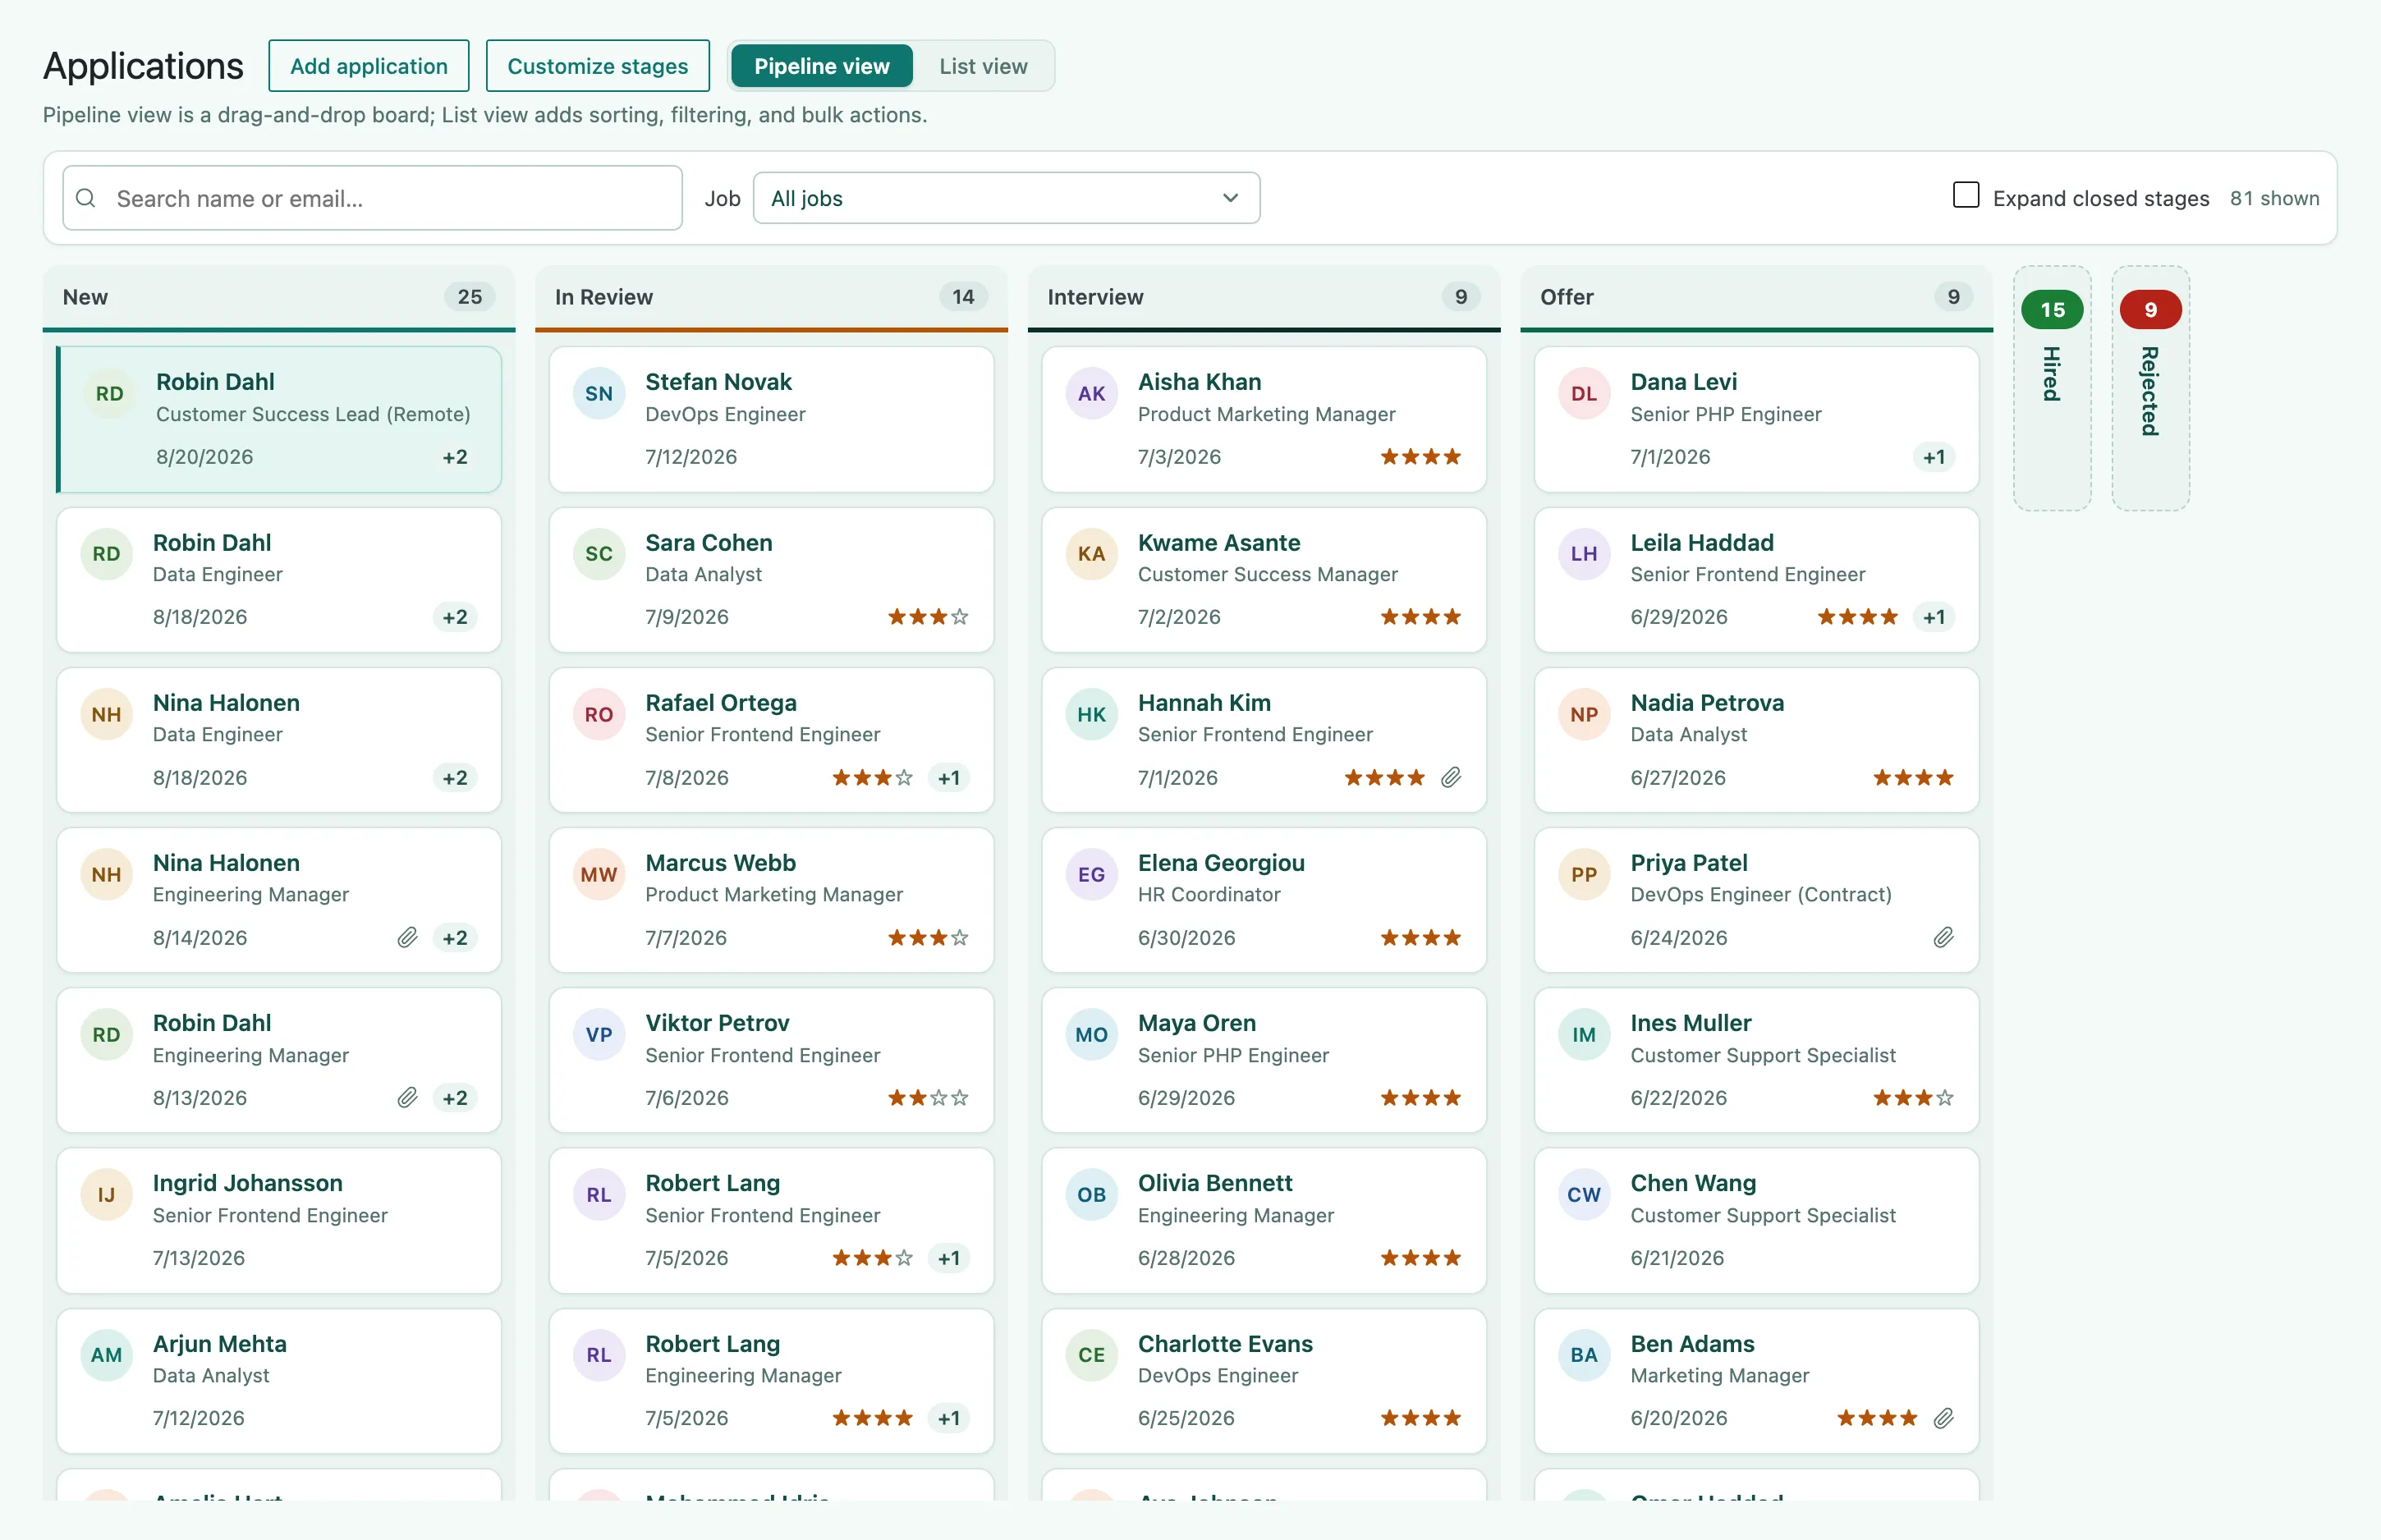Click Arjun Mehta's name
Image resolution: width=2381 pixels, height=1540 pixels.
[x=220, y=1343]
